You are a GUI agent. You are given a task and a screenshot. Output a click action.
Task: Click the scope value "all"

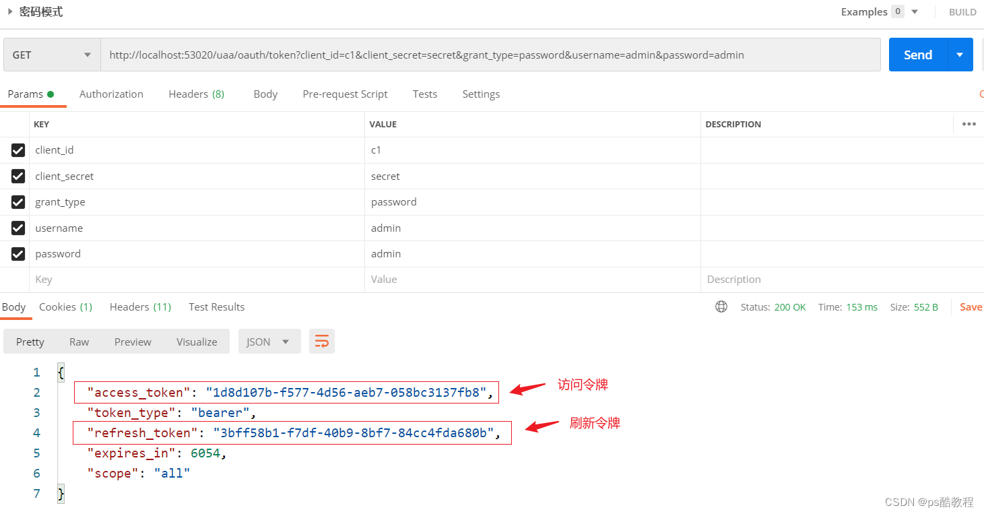(172, 474)
